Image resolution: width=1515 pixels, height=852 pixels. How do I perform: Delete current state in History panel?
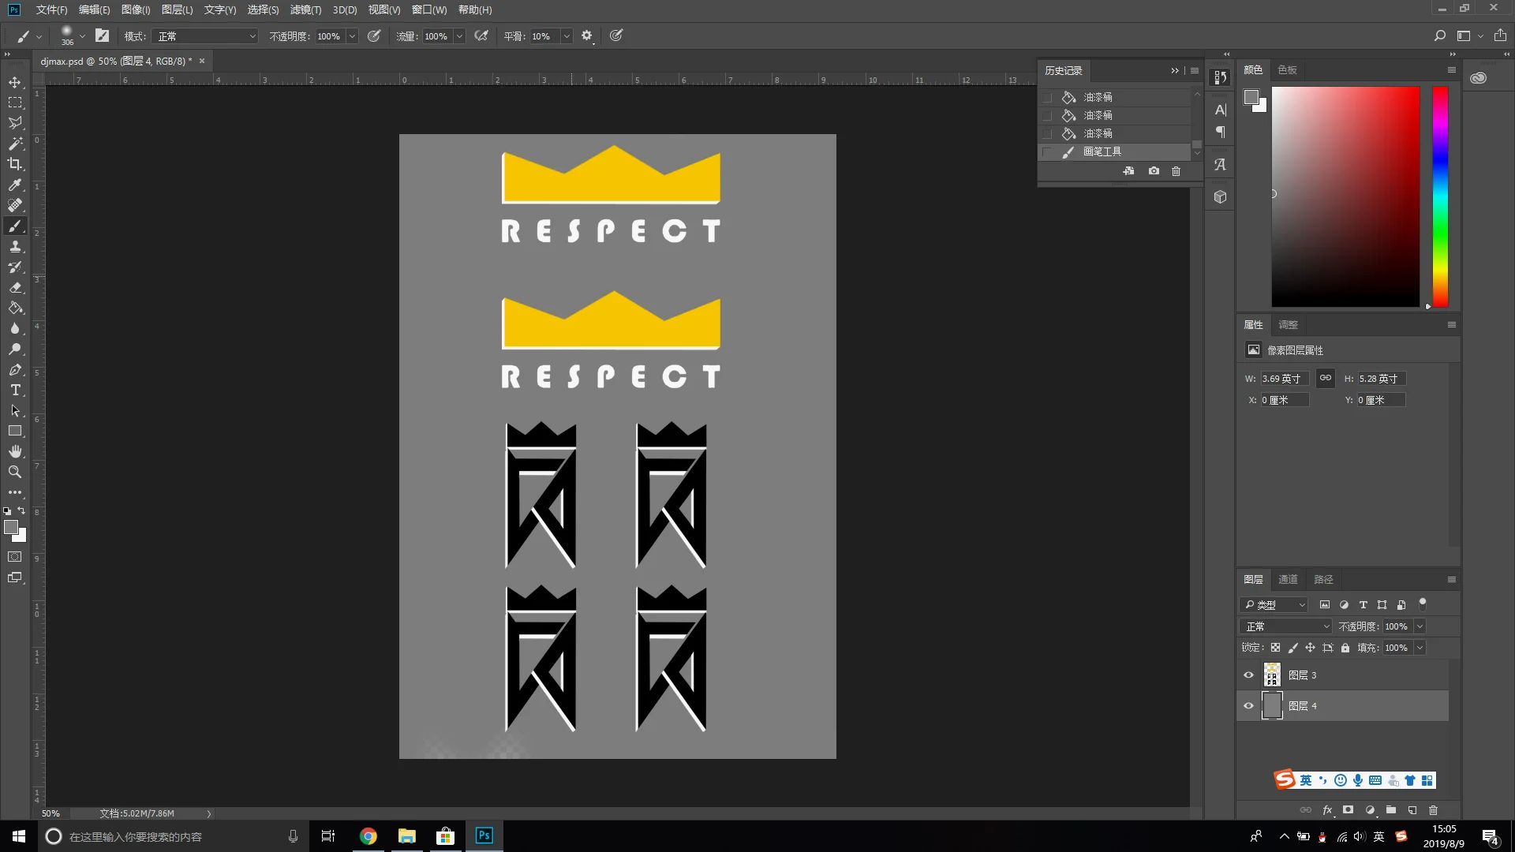(1176, 171)
